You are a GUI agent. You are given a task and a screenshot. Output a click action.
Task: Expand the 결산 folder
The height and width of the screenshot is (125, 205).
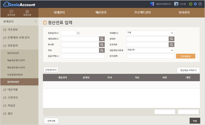pos(8,113)
